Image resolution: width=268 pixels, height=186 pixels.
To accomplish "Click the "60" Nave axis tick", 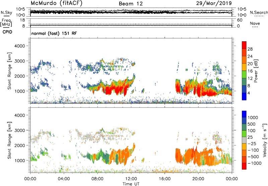I will 240,20.
